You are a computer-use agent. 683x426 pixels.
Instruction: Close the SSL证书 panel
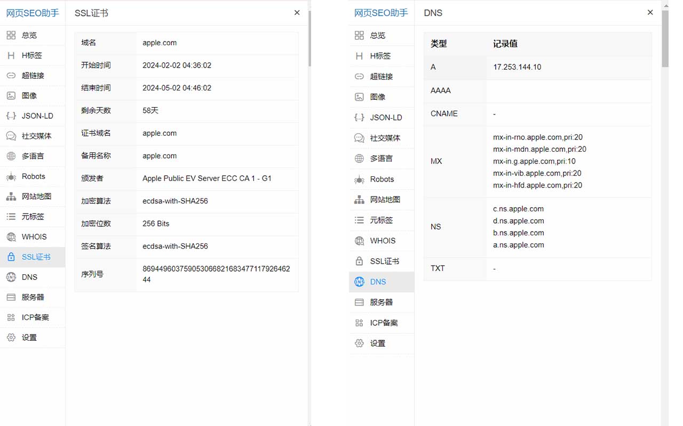(297, 12)
